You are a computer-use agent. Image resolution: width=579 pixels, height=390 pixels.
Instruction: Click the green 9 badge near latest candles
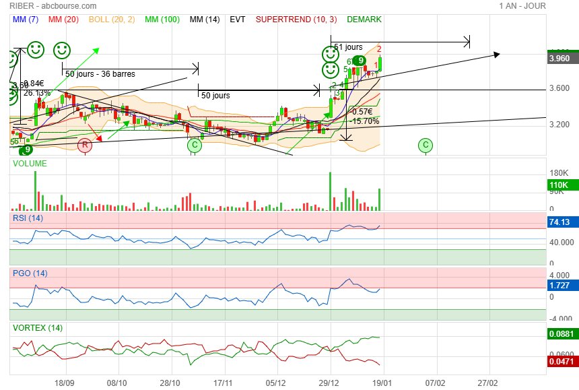coord(361,61)
